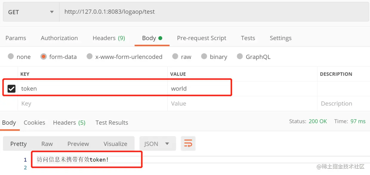Click the VALUE column header
Screen dimensions: 370x175
178,74
